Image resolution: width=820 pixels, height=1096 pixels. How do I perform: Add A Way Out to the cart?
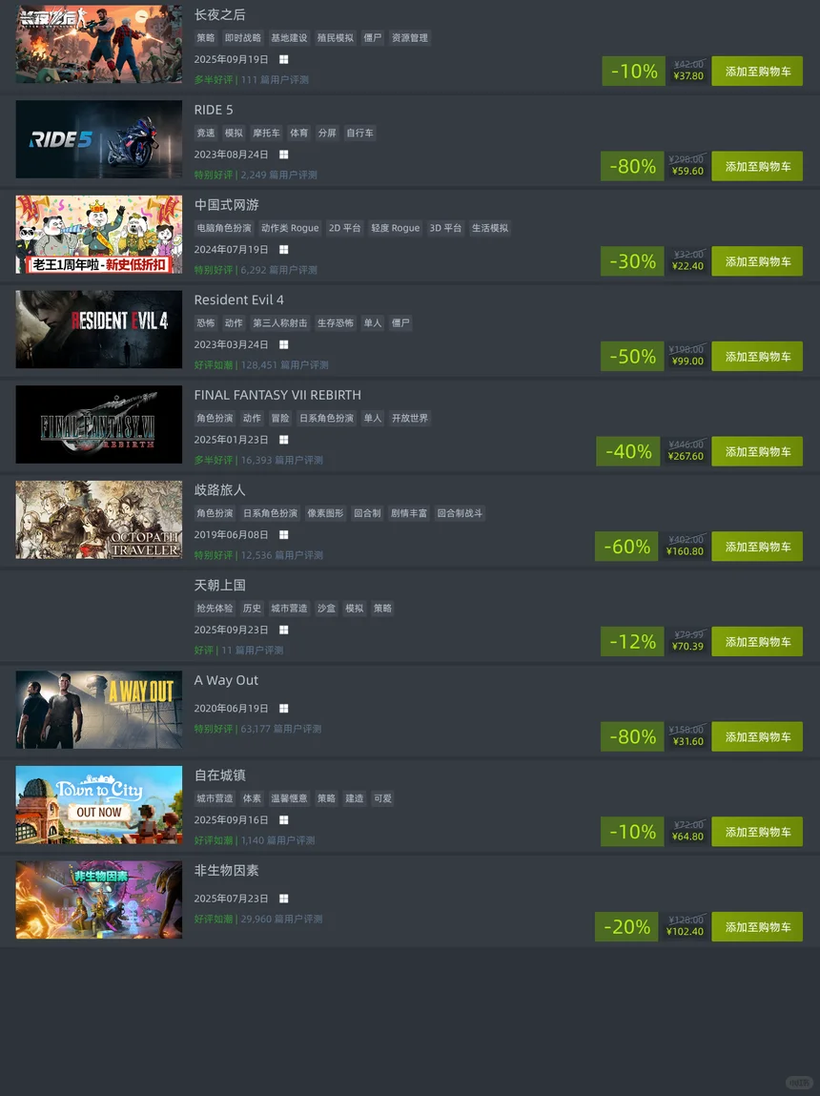(x=757, y=736)
